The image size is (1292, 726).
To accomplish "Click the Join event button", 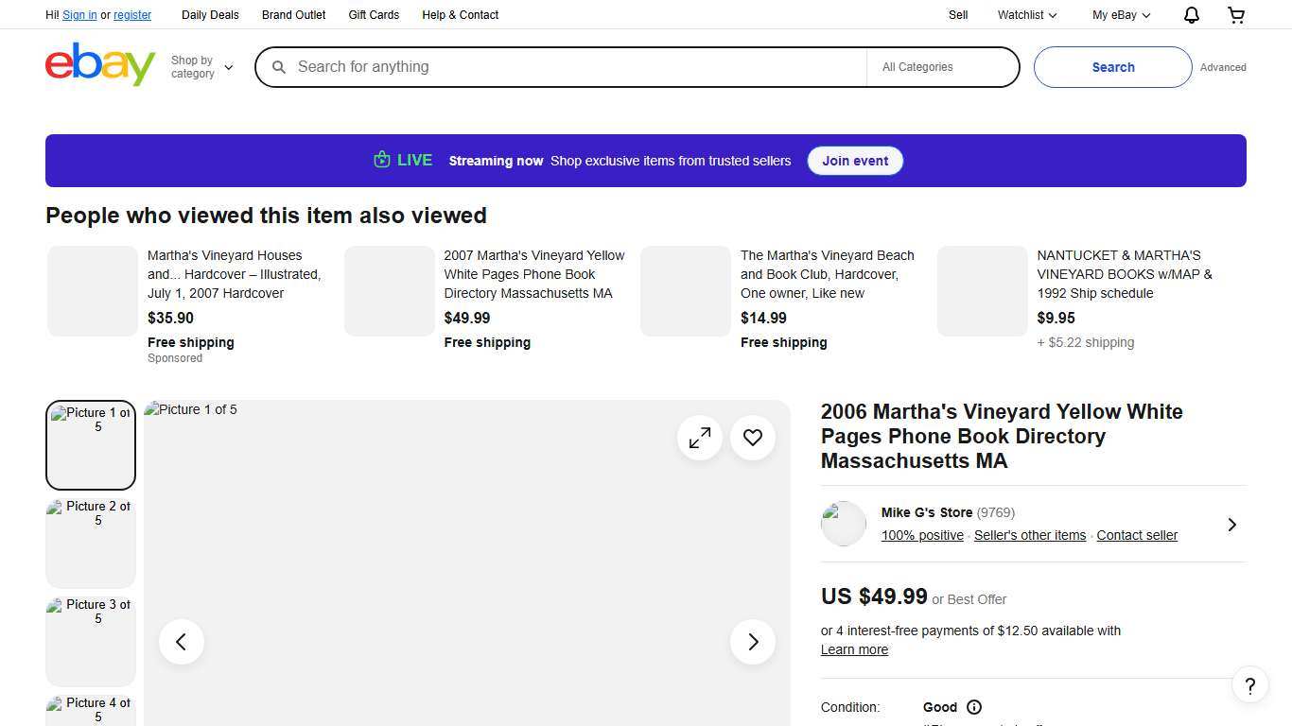I will pyautogui.click(x=854, y=161).
